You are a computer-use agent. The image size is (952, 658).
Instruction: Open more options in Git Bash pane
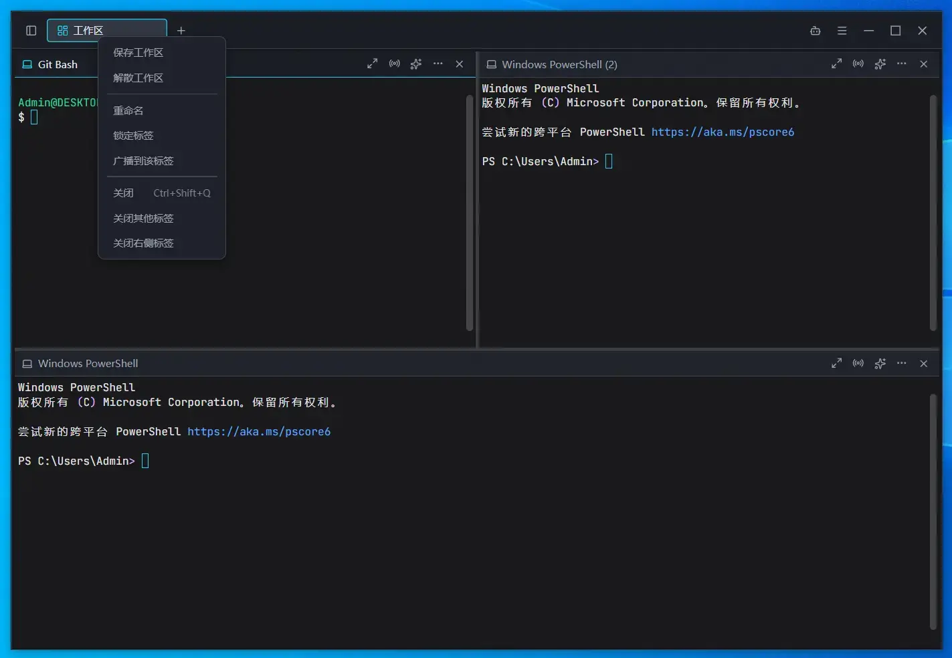click(x=438, y=64)
